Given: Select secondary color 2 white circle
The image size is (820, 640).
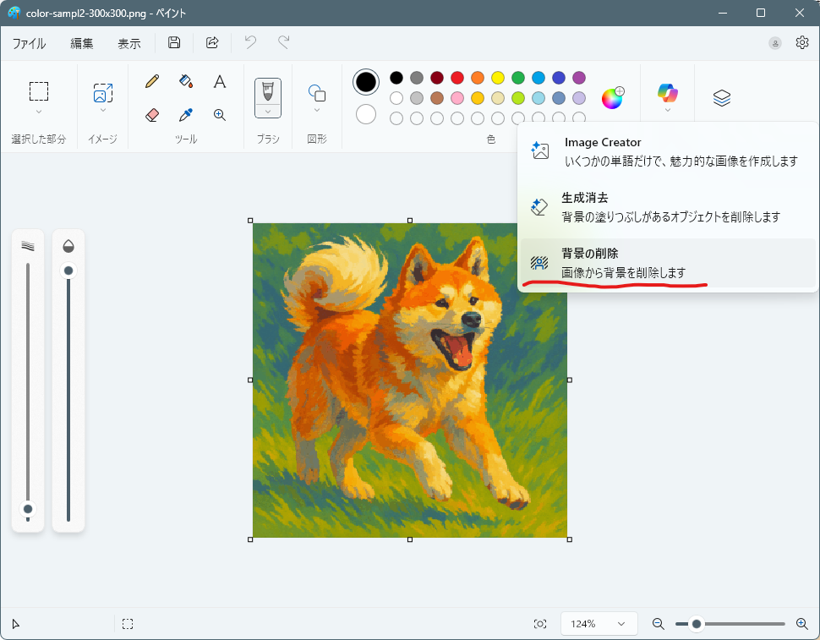Looking at the screenshot, I should tap(366, 114).
